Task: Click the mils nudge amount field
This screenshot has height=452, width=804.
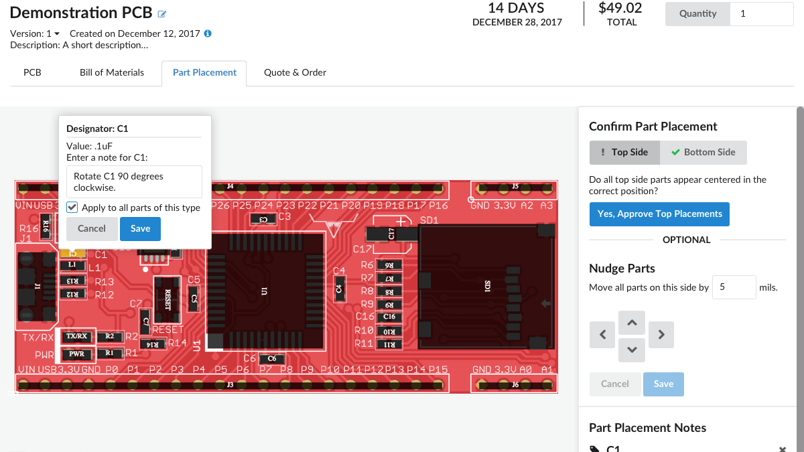Action: coord(734,287)
